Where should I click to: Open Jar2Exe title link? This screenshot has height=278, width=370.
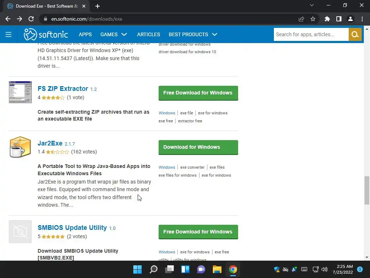[50, 143]
